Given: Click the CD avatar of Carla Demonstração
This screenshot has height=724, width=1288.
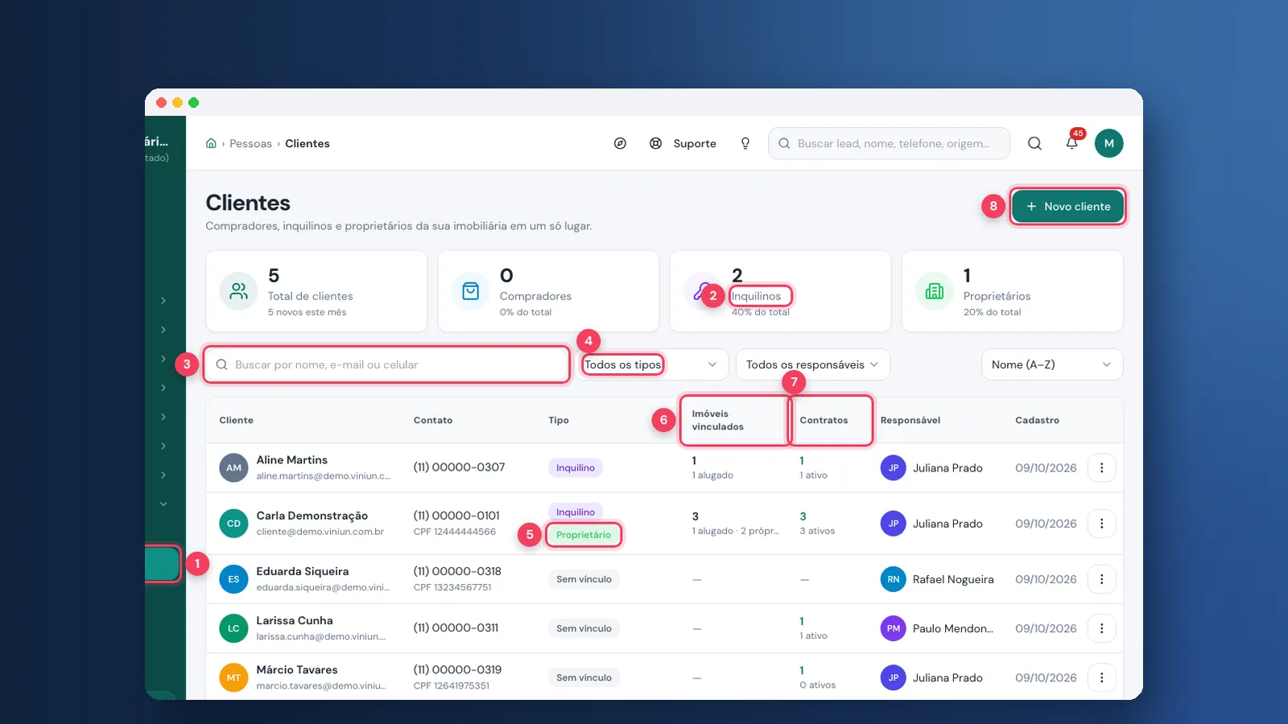Looking at the screenshot, I should (233, 524).
